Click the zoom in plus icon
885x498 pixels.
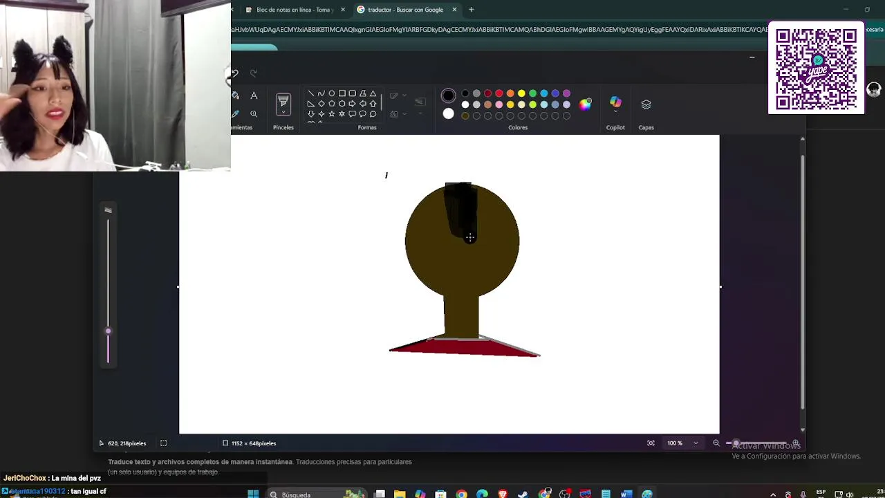[796, 443]
